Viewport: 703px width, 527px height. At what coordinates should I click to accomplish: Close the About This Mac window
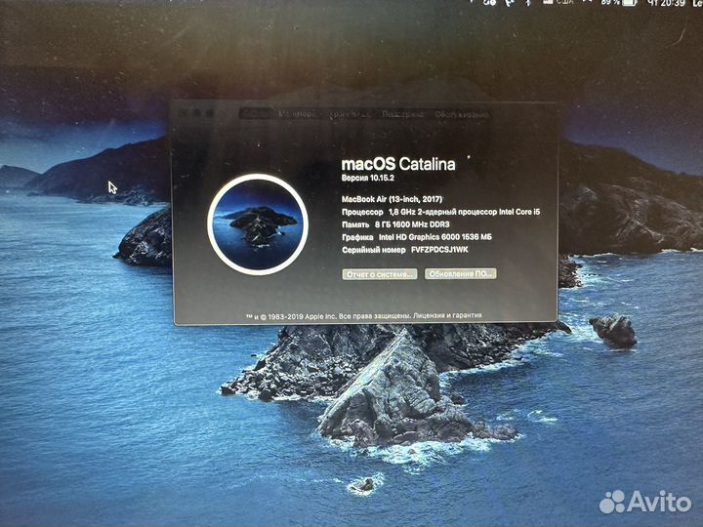[185, 113]
